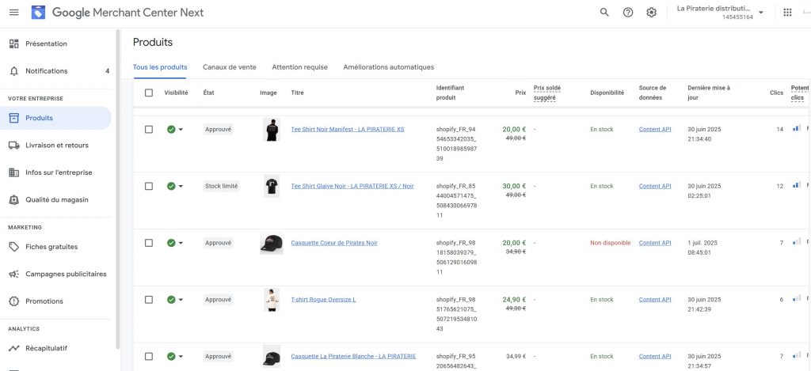Screen dimensions: 811x371
Task: Open the search magnifier icon
Action: tap(604, 13)
